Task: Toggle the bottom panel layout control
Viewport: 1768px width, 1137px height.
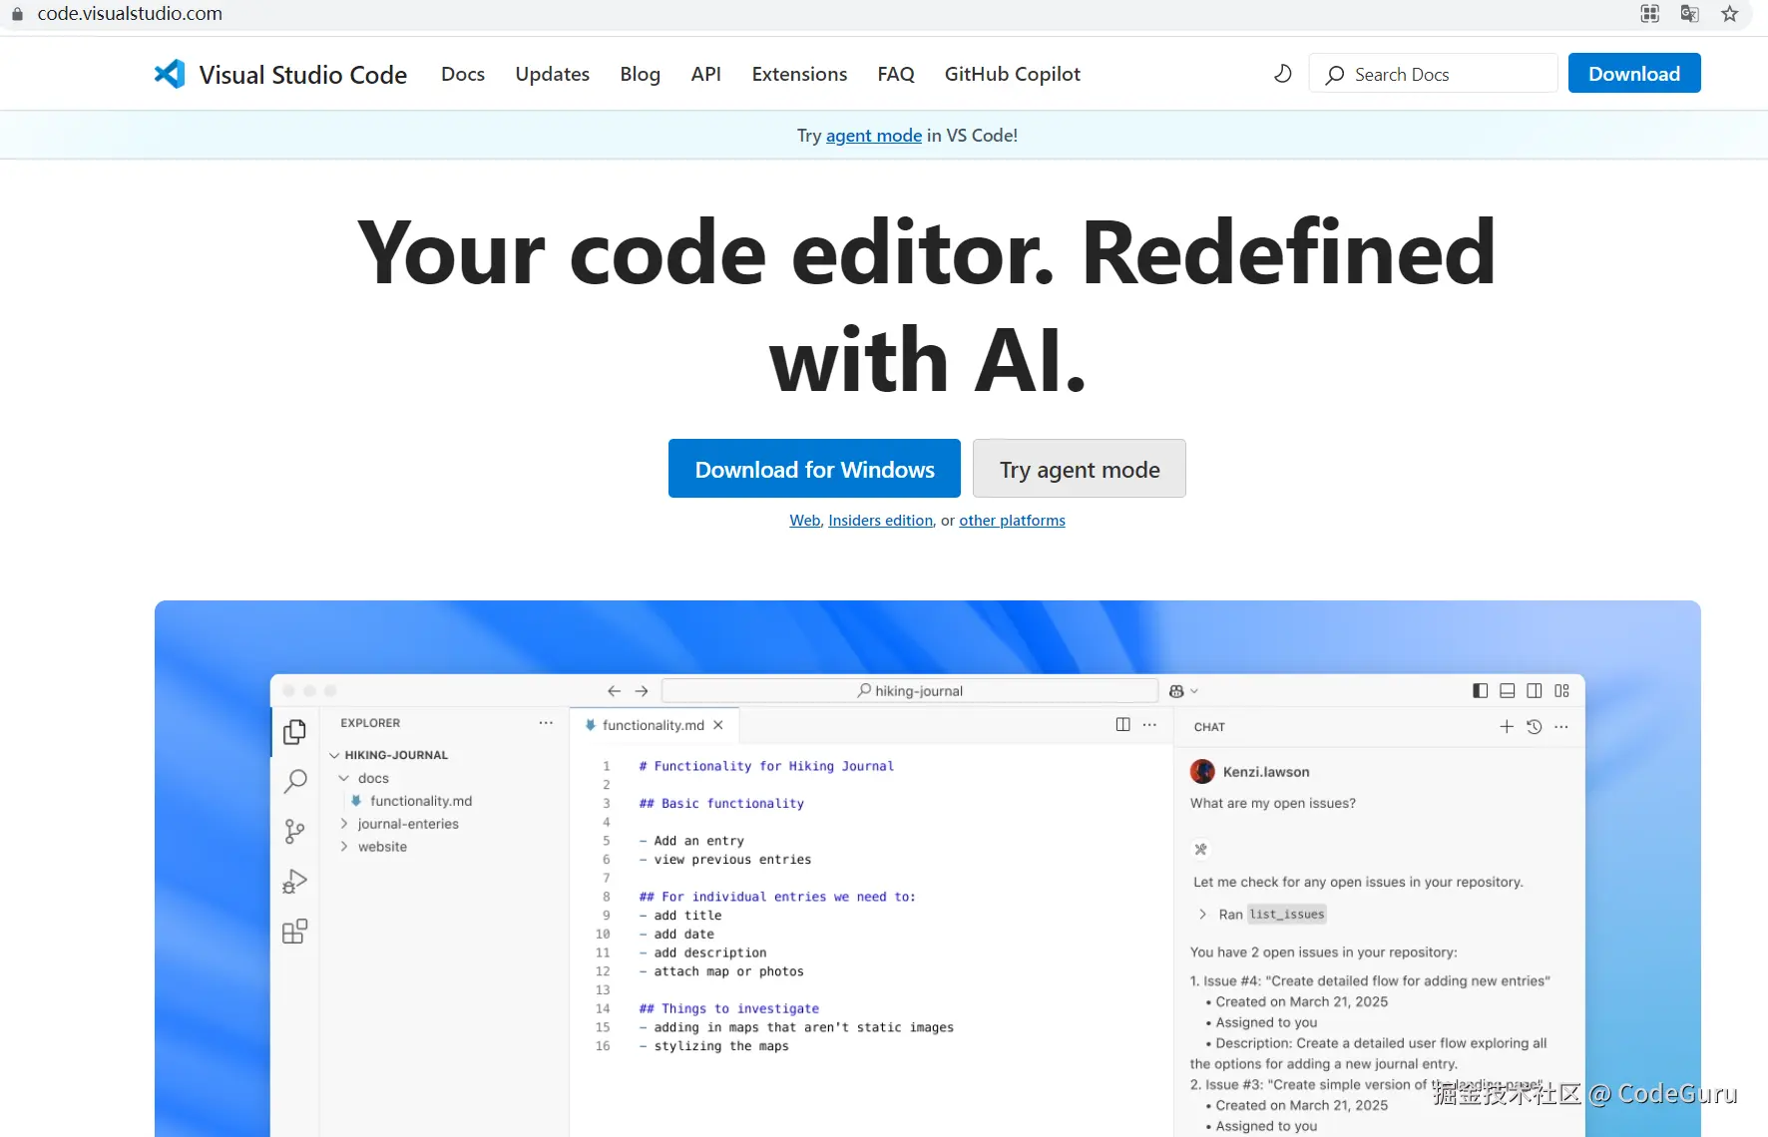Action: (x=1507, y=690)
